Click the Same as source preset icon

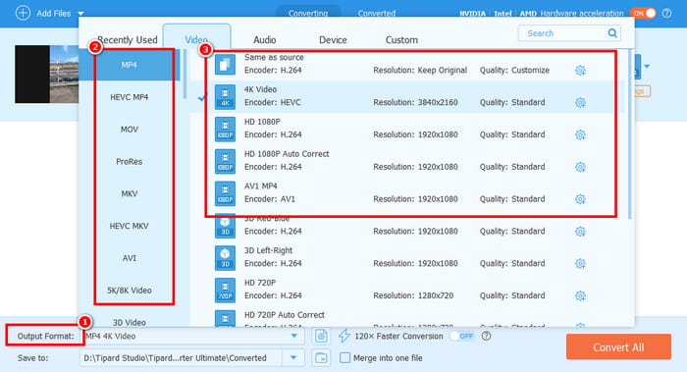click(x=225, y=65)
